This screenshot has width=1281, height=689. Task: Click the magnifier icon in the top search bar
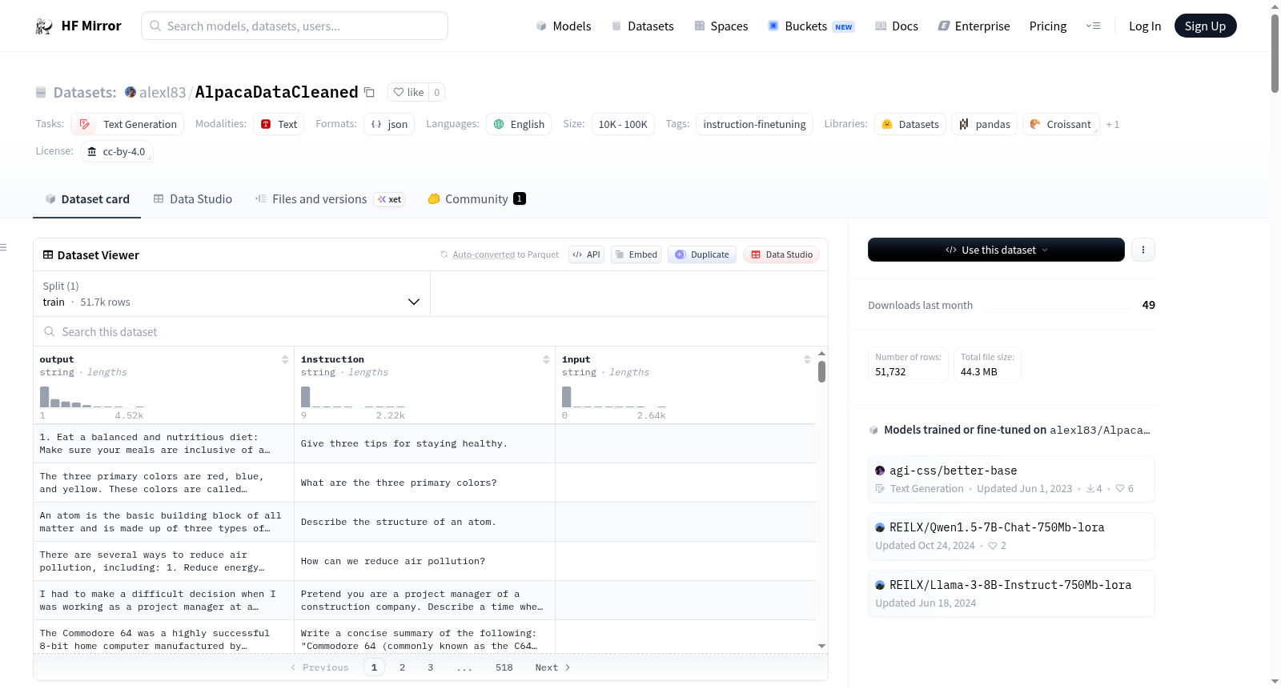coord(155,26)
